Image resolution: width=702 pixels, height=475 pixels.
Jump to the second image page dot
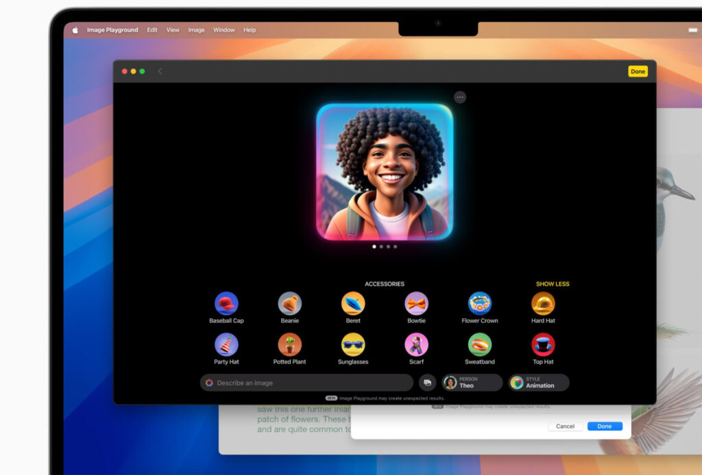381,246
